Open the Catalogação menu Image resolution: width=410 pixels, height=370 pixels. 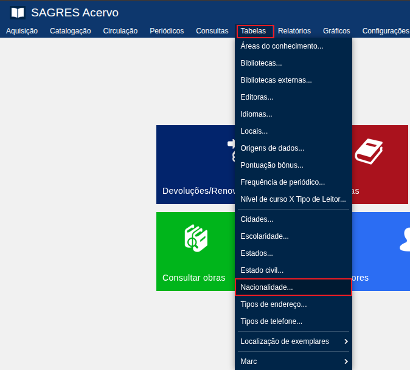71,31
